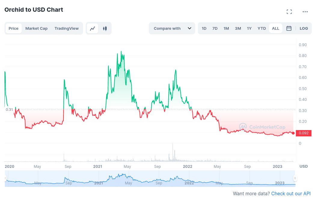319x204 pixels.
Task: Set time range to YTD
Action: pyautogui.click(x=262, y=29)
